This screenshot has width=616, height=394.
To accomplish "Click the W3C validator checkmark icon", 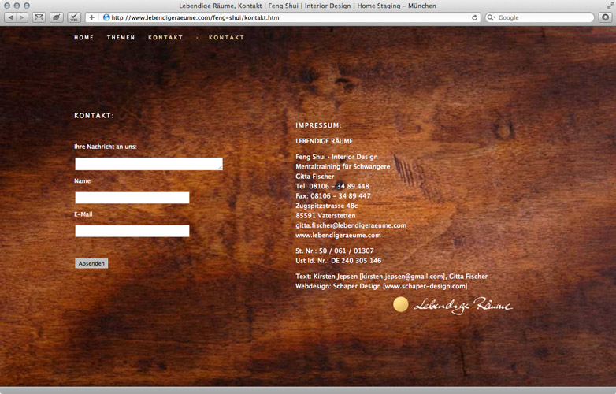I will (x=74, y=17).
